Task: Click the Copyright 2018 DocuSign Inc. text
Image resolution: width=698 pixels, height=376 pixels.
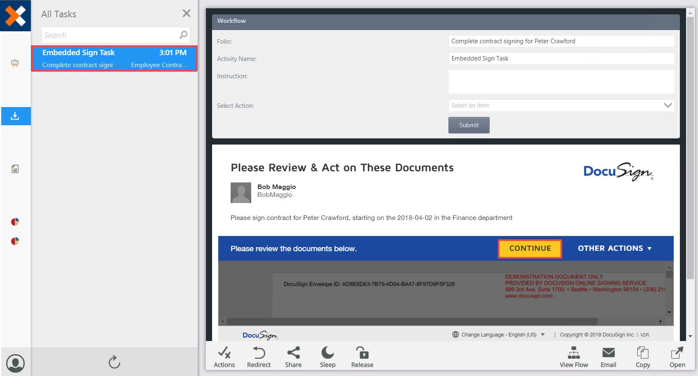Action: click(597, 335)
